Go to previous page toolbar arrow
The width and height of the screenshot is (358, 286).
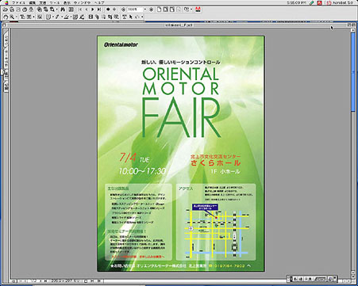coord(87,10)
